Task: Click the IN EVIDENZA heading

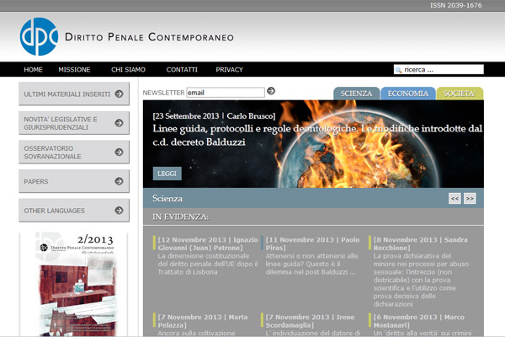Action: pyautogui.click(x=181, y=217)
